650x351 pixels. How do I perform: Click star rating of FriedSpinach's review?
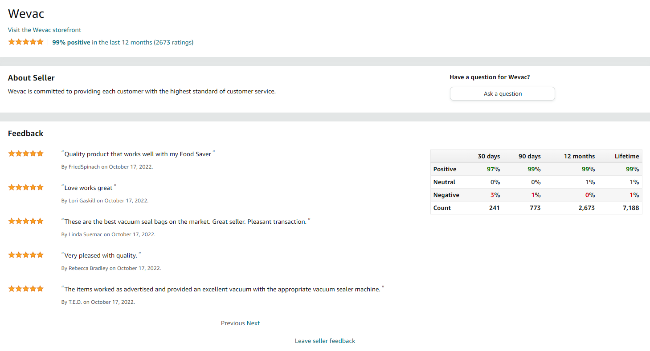pyautogui.click(x=26, y=154)
